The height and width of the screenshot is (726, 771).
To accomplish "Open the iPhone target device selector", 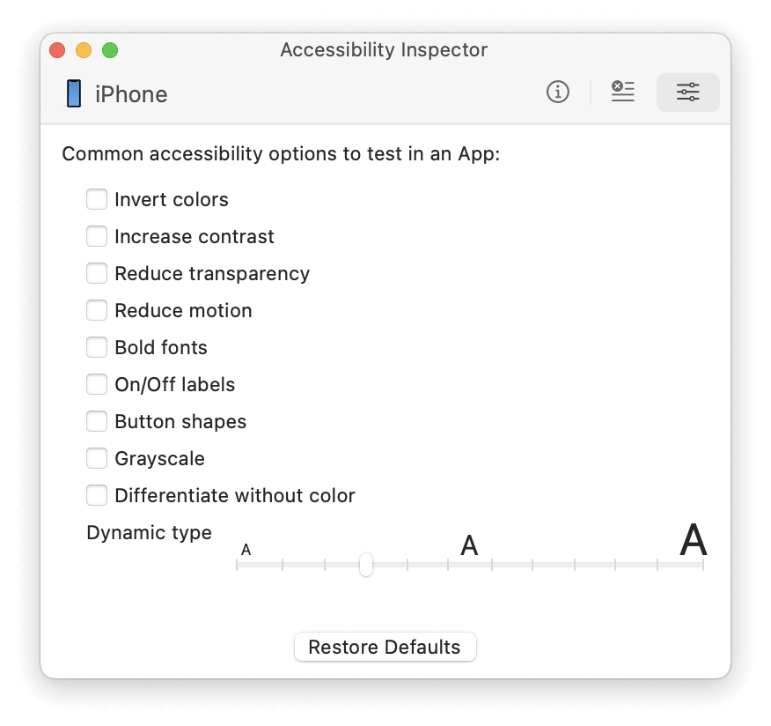I will click(130, 94).
